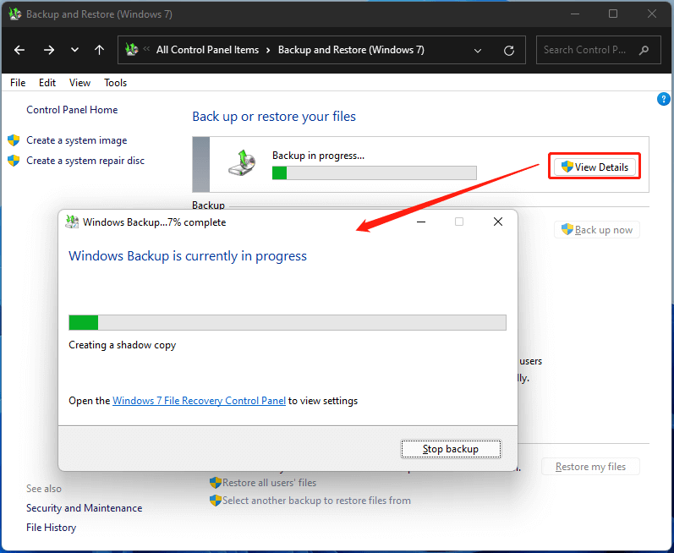Click the blue help question mark icon
Screen dimensions: 674x553
coord(663,99)
